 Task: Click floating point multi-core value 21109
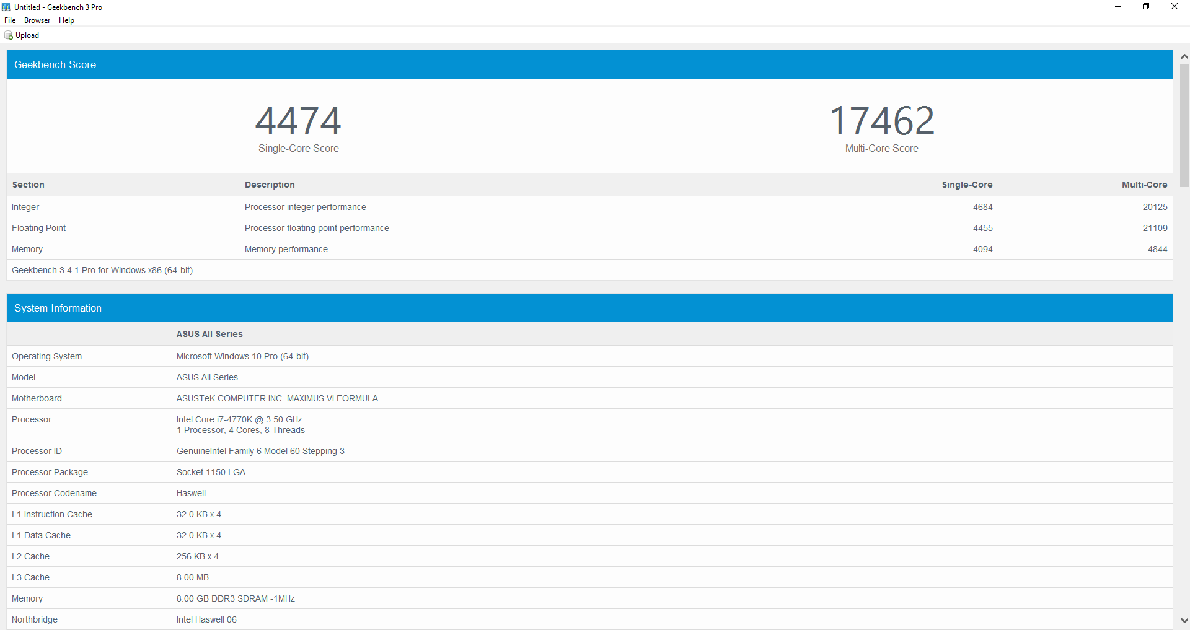(x=1155, y=228)
